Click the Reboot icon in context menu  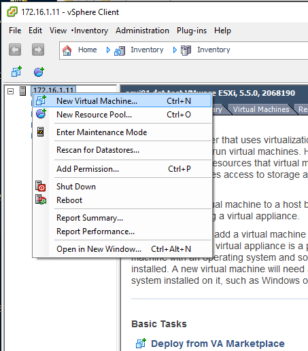[x=41, y=200]
